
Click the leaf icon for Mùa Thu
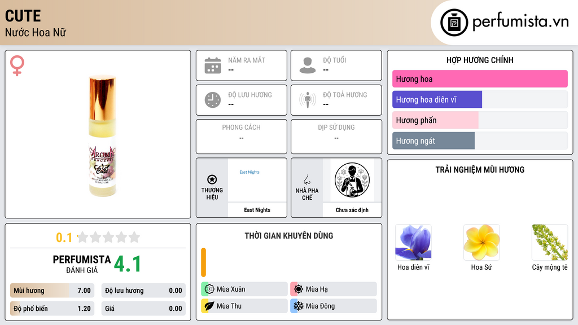[209, 306]
